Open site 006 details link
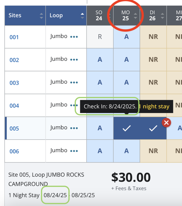182x206 pixels. [x=14, y=151]
